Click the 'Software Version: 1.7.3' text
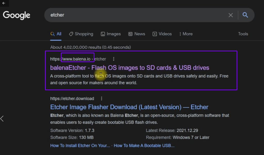This screenshot has width=264, height=155. 72,131
